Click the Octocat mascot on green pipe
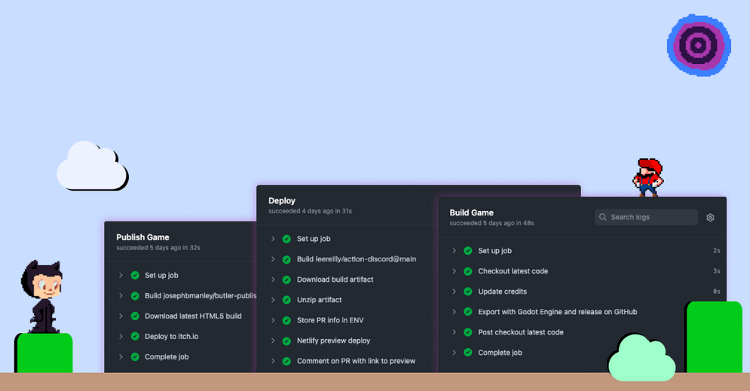This screenshot has height=391, width=750. (43, 297)
